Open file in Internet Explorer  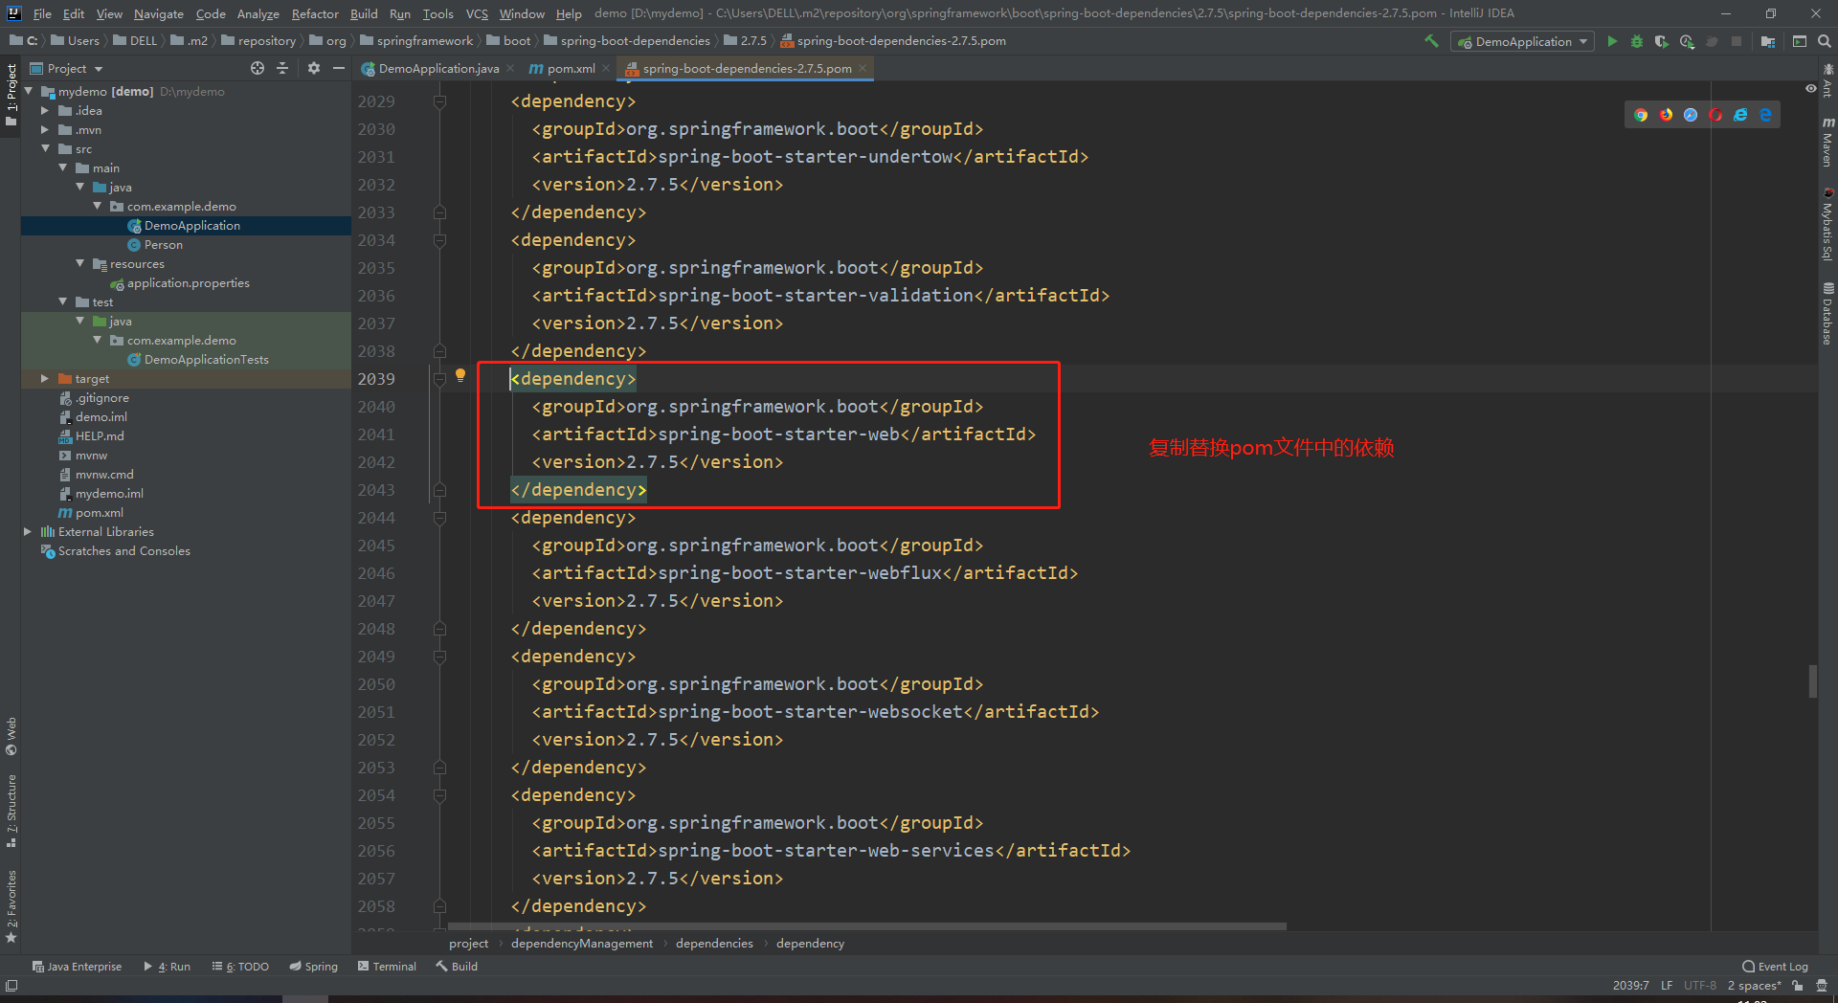coord(1740,115)
